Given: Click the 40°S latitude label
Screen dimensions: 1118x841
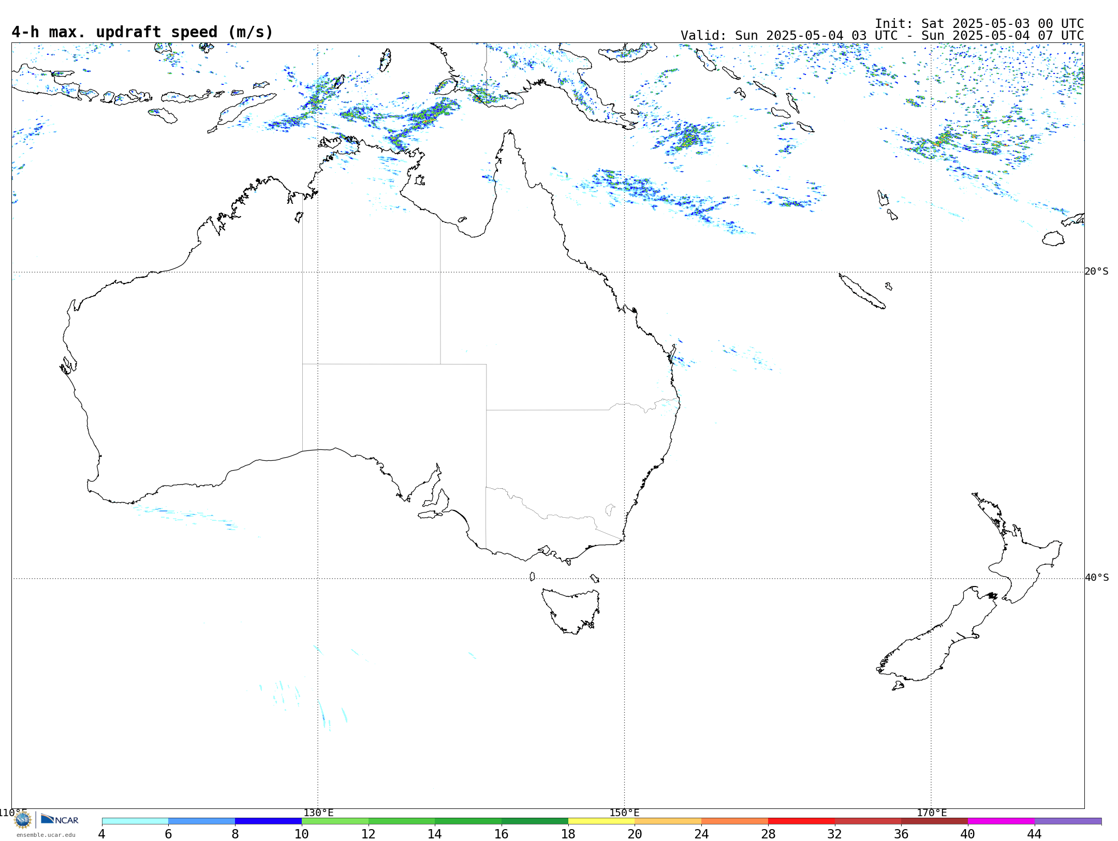Looking at the screenshot, I should point(1096,578).
